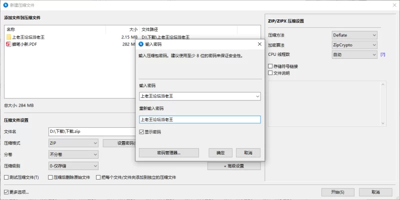
Task: Enable 压缩后删除原始文件 checkbox
Action: click(50, 178)
